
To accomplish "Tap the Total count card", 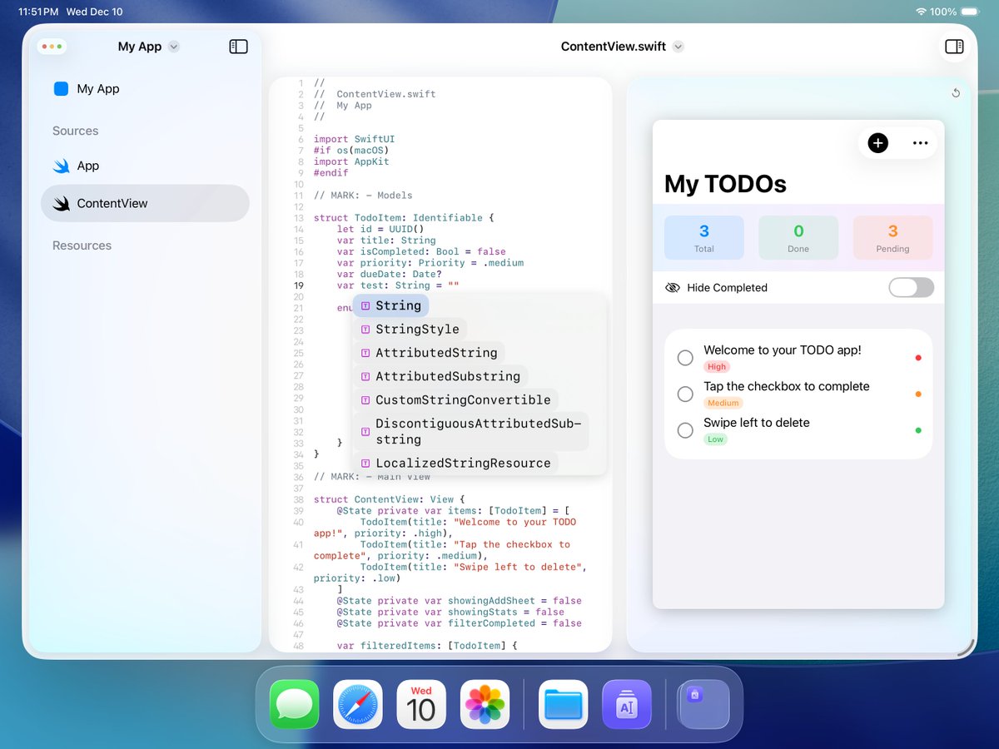I will tap(703, 238).
